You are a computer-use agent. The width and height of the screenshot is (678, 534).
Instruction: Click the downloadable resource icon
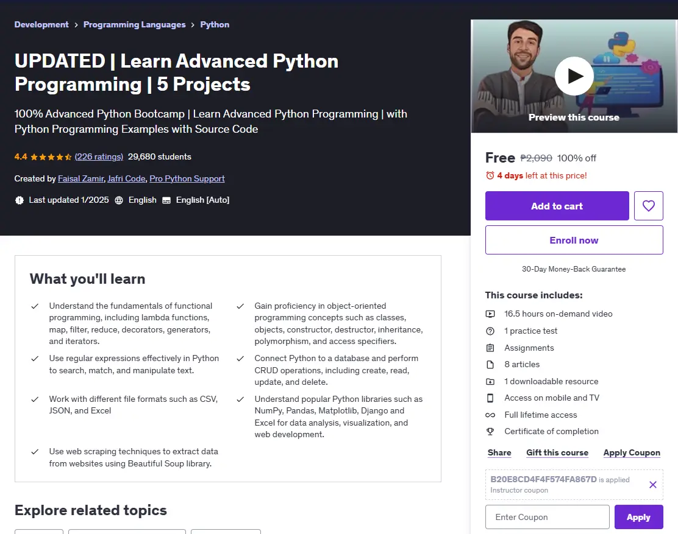click(490, 381)
